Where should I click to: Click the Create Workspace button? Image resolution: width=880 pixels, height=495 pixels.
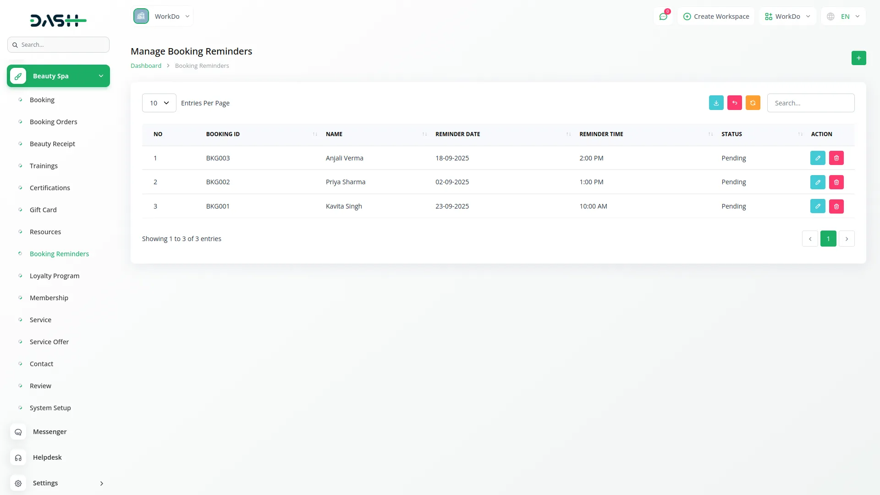(x=716, y=16)
